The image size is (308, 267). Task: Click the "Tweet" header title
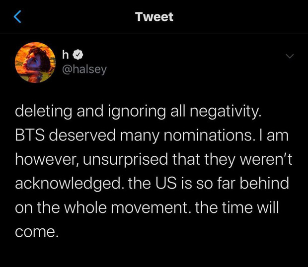154,17
